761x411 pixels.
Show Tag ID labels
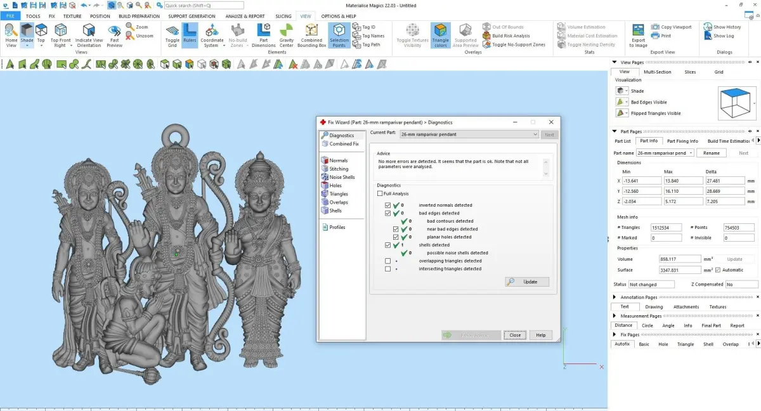point(364,27)
